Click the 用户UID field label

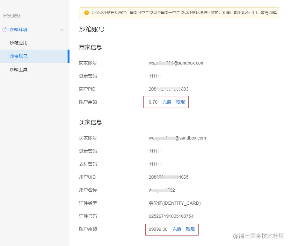pos(87,177)
